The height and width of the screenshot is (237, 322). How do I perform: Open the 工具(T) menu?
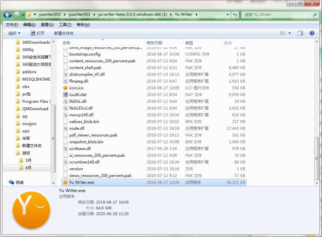65,25
